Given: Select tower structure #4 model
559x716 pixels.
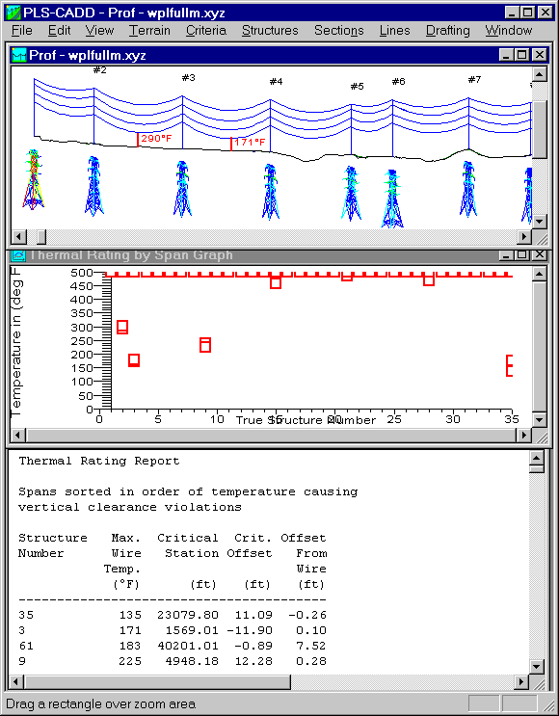Looking at the screenshot, I should [x=271, y=192].
